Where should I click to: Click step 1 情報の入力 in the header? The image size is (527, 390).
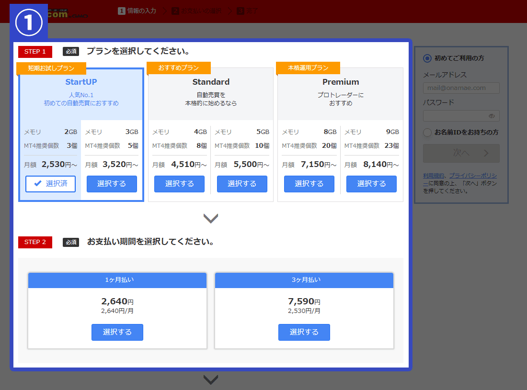137,11
